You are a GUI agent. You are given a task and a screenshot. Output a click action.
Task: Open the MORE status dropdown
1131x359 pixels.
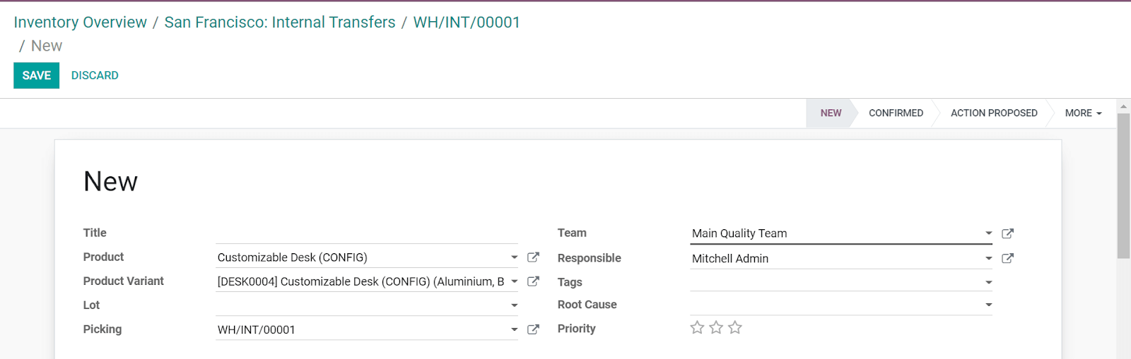pos(1083,113)
